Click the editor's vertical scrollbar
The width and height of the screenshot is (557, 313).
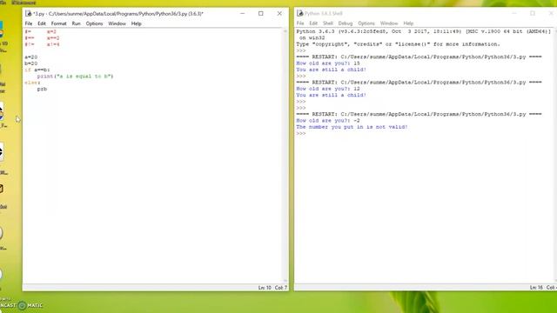pyautogui.click(x=285, y=156)
